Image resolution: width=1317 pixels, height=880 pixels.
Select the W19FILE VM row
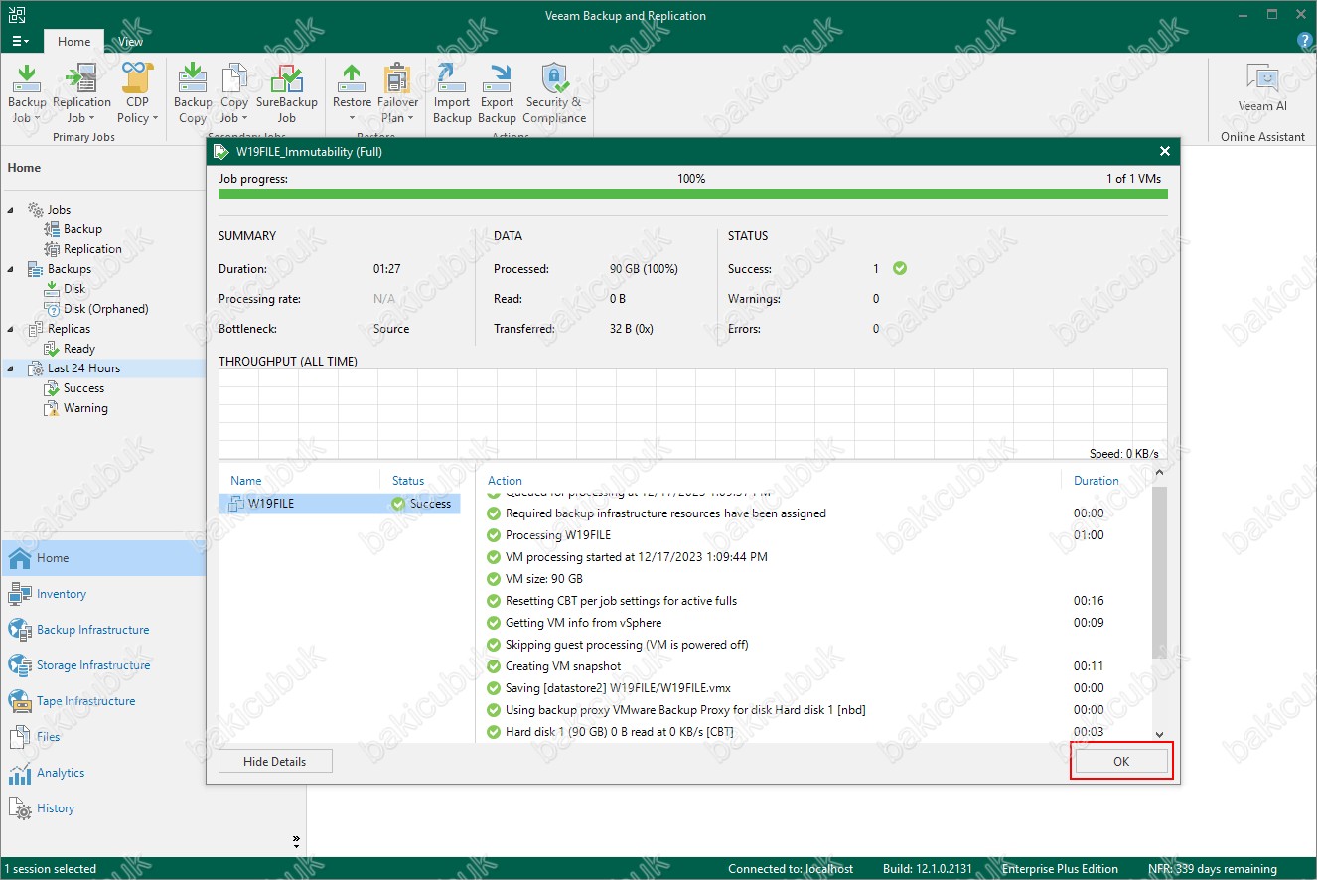(x=339, y=504)
